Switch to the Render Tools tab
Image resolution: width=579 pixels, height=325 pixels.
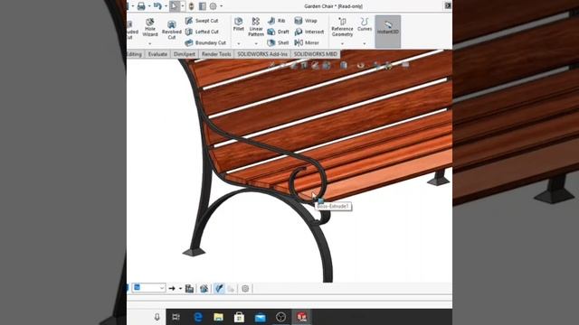click(216, 54)
